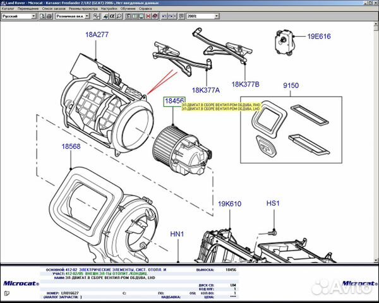Select the first view layout icon
The width and height of the screenshot is (379, 303).
[128, 16]
